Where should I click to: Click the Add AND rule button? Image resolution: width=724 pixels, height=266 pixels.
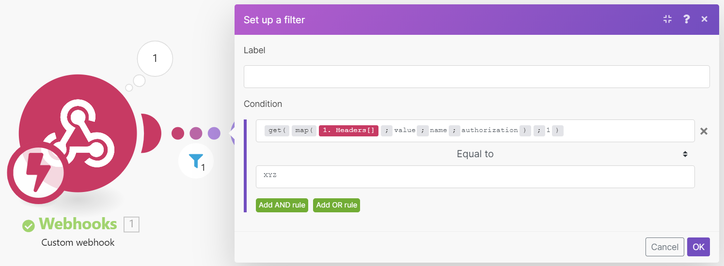tap(282, 205)
